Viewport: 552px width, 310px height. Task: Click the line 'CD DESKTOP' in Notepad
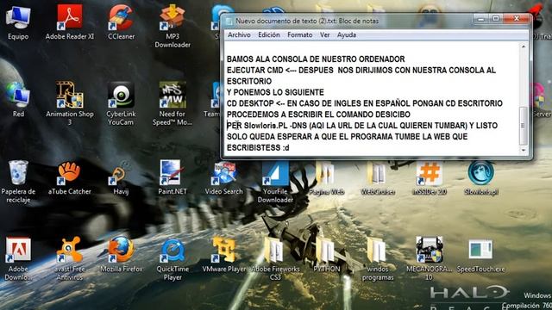tap(364, 103)
